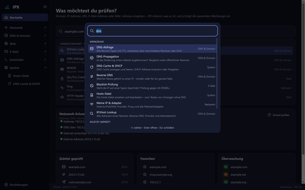Click the results list scrollbar in palette
Viewport: 305px width, 190px height.
[x=217, y=73]
